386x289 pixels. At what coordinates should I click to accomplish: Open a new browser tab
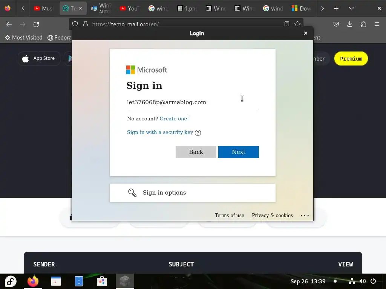point(336,9)
